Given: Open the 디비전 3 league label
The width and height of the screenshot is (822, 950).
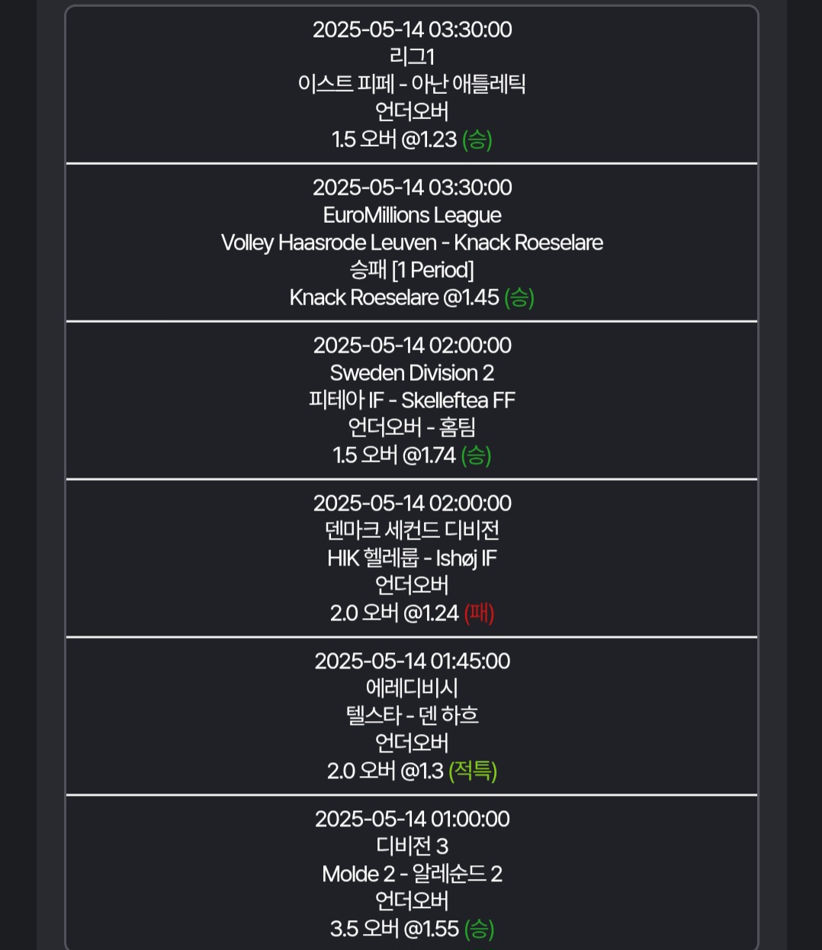Looking at the screenshot, I should [412, 846].
